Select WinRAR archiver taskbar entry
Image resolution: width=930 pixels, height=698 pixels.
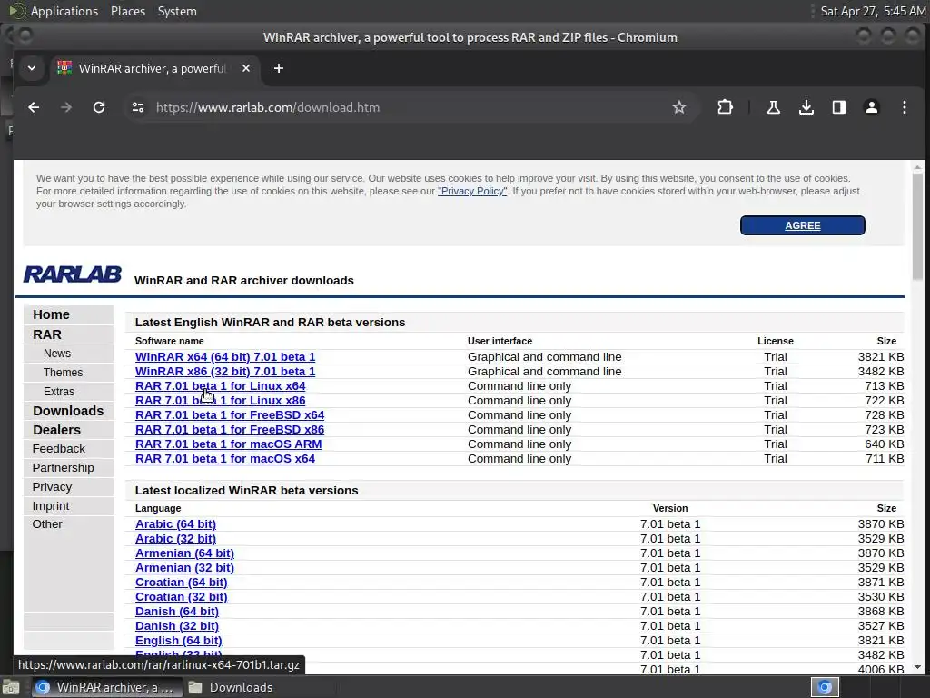105,687
